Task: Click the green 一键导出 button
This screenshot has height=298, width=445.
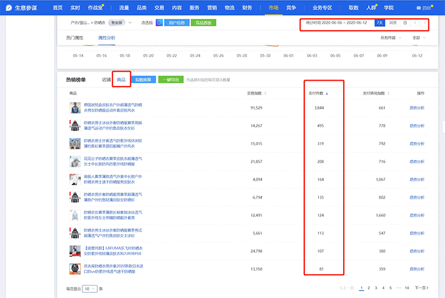Action: [170, 80]
